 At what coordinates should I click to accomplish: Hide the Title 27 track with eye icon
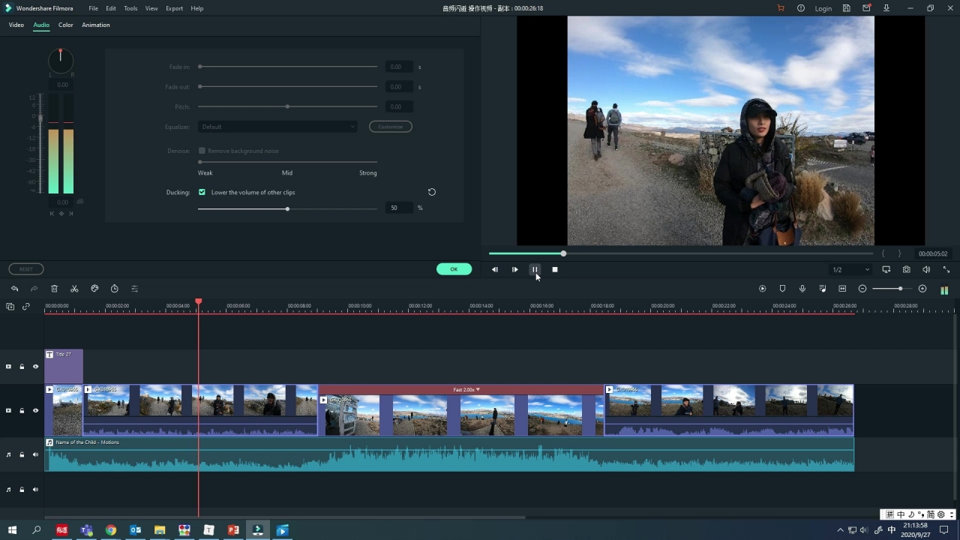tap(35, 367)
